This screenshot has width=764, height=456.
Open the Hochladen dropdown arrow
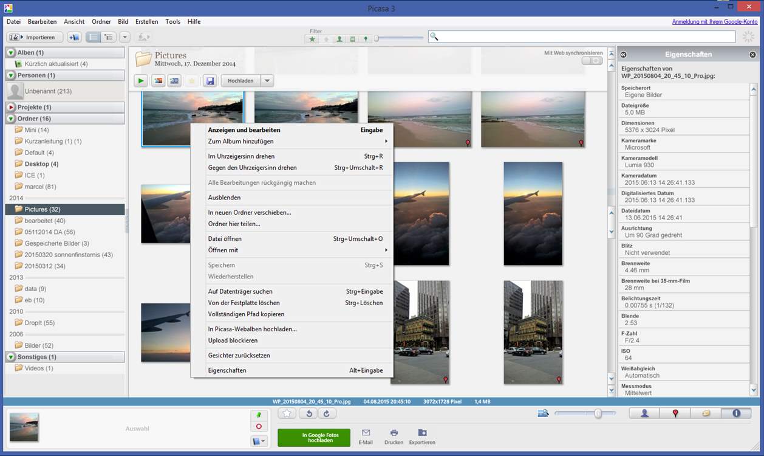[267, 81]
